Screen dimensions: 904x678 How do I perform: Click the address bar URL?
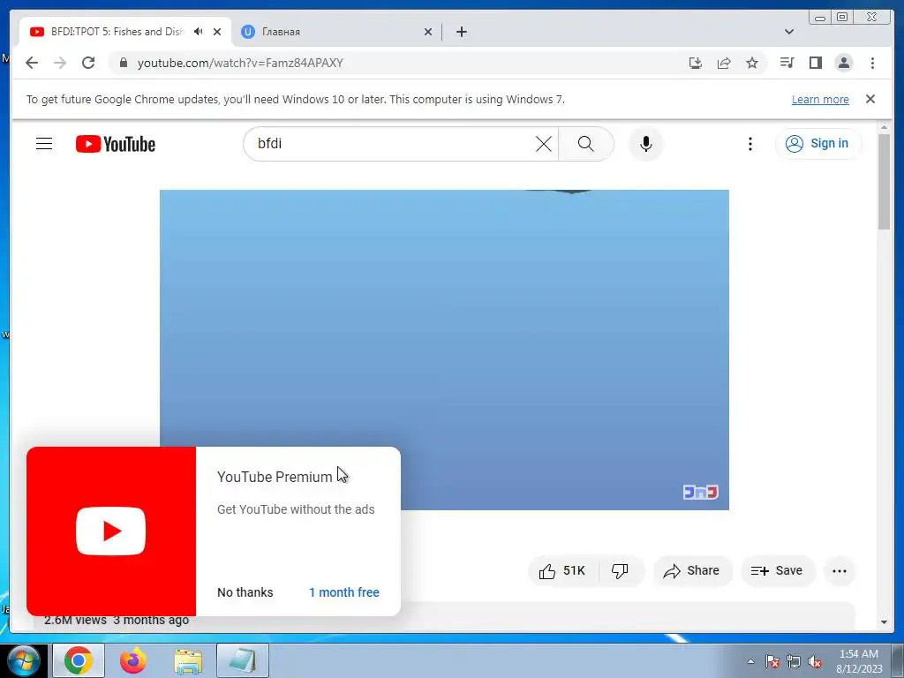tap(240, 63)
